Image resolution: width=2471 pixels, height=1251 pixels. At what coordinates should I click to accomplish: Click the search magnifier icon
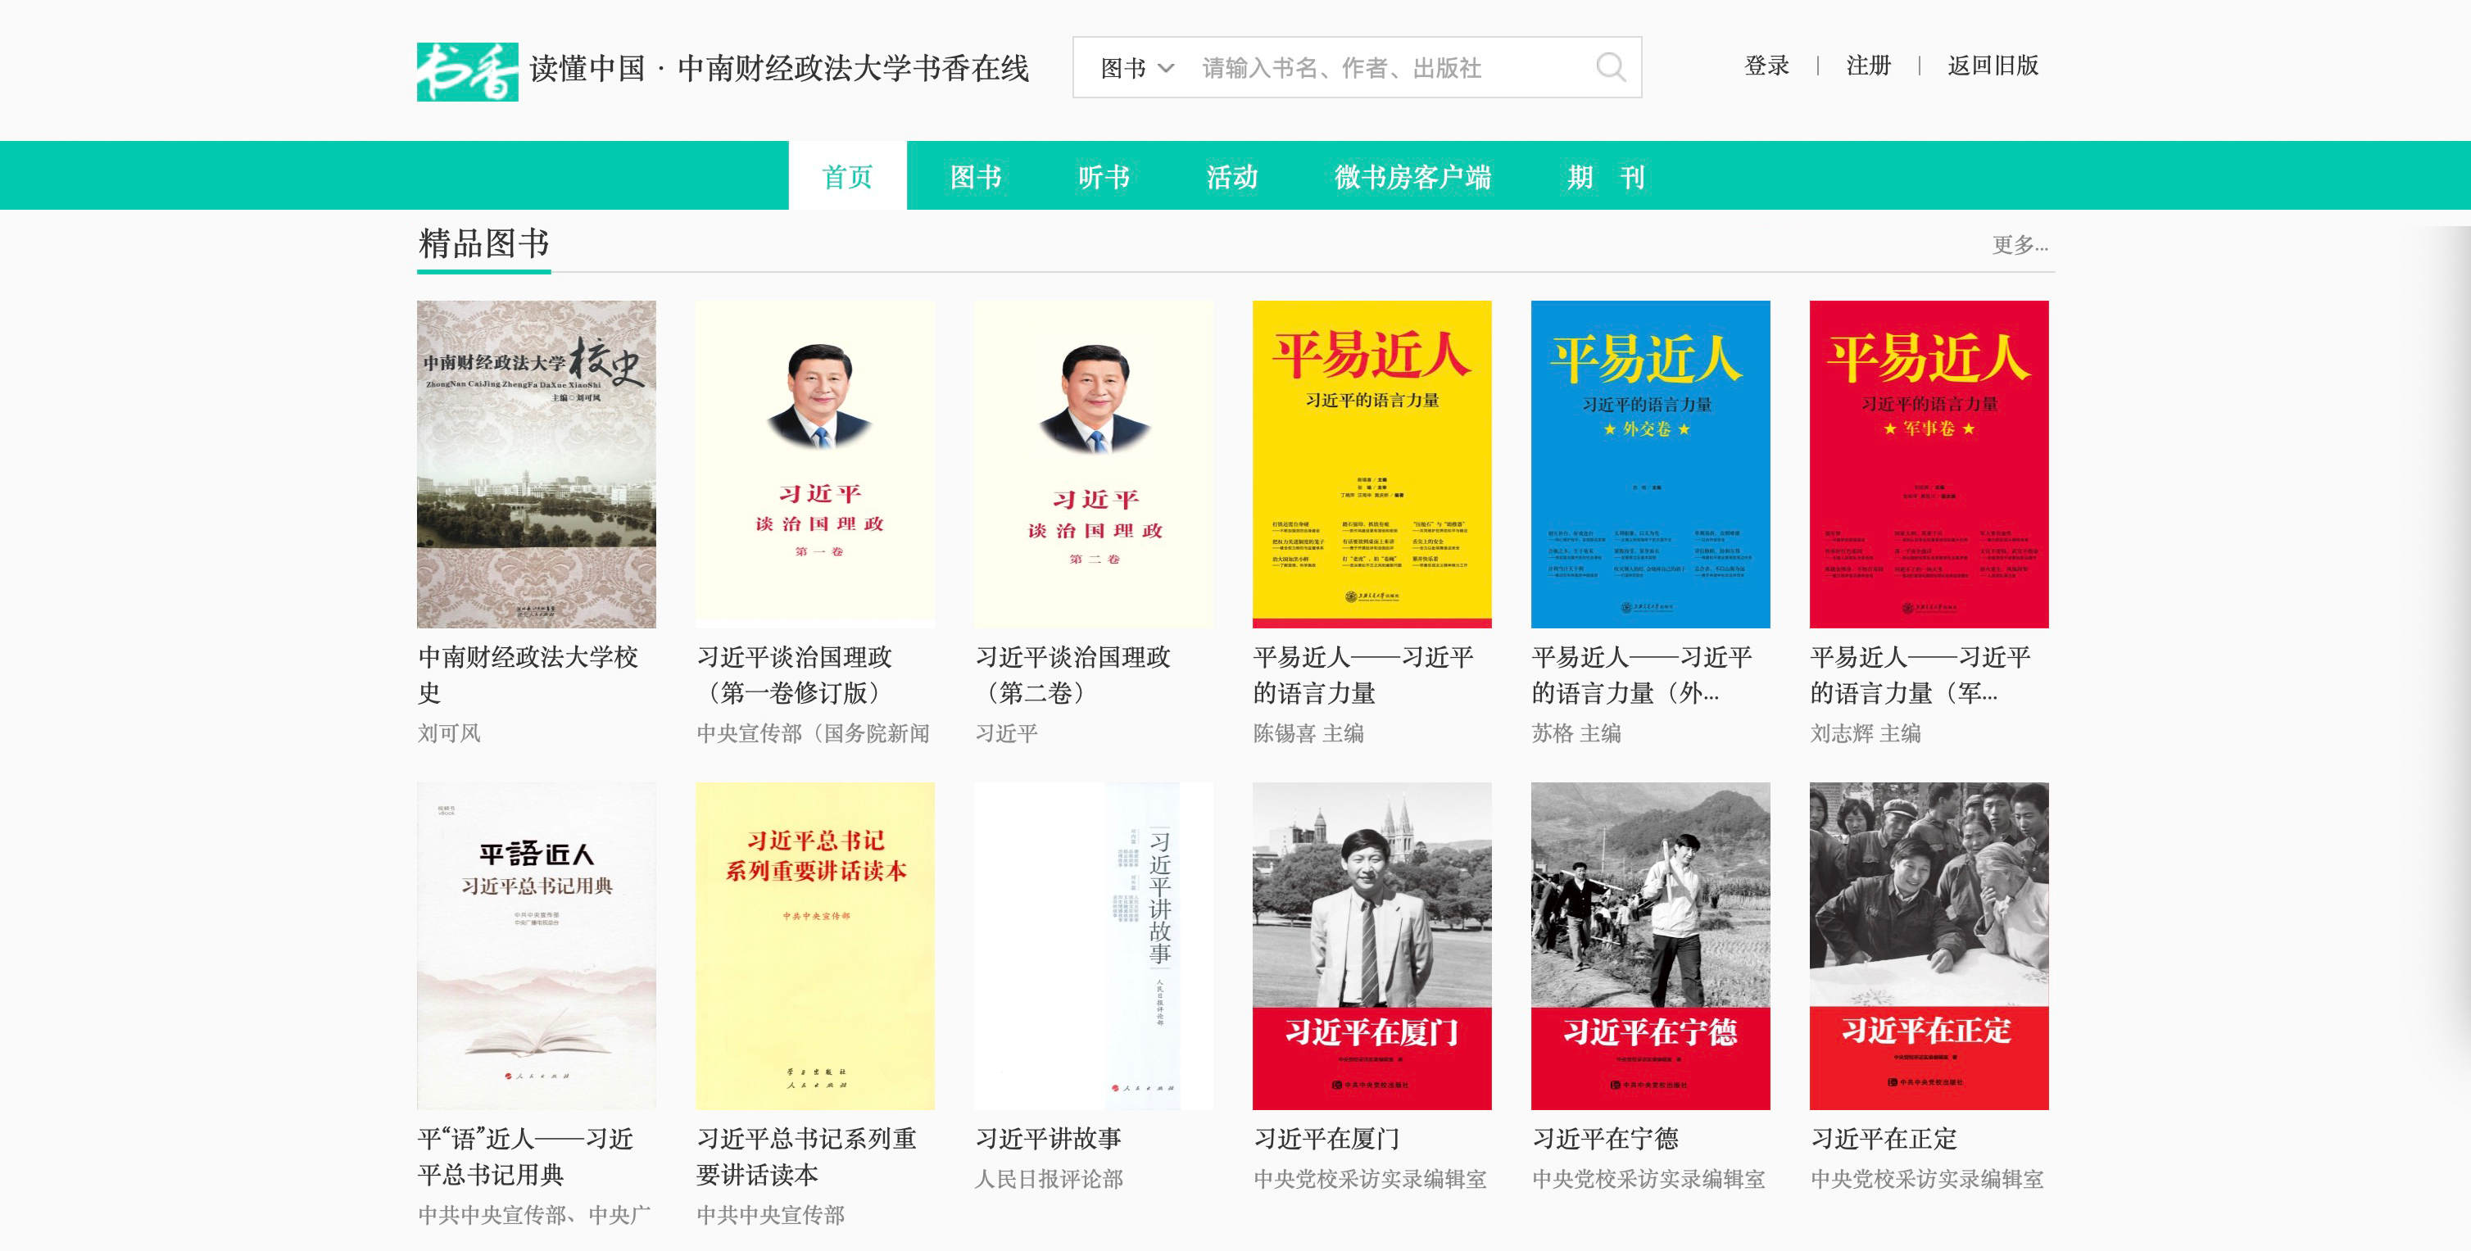(1610, 68)
